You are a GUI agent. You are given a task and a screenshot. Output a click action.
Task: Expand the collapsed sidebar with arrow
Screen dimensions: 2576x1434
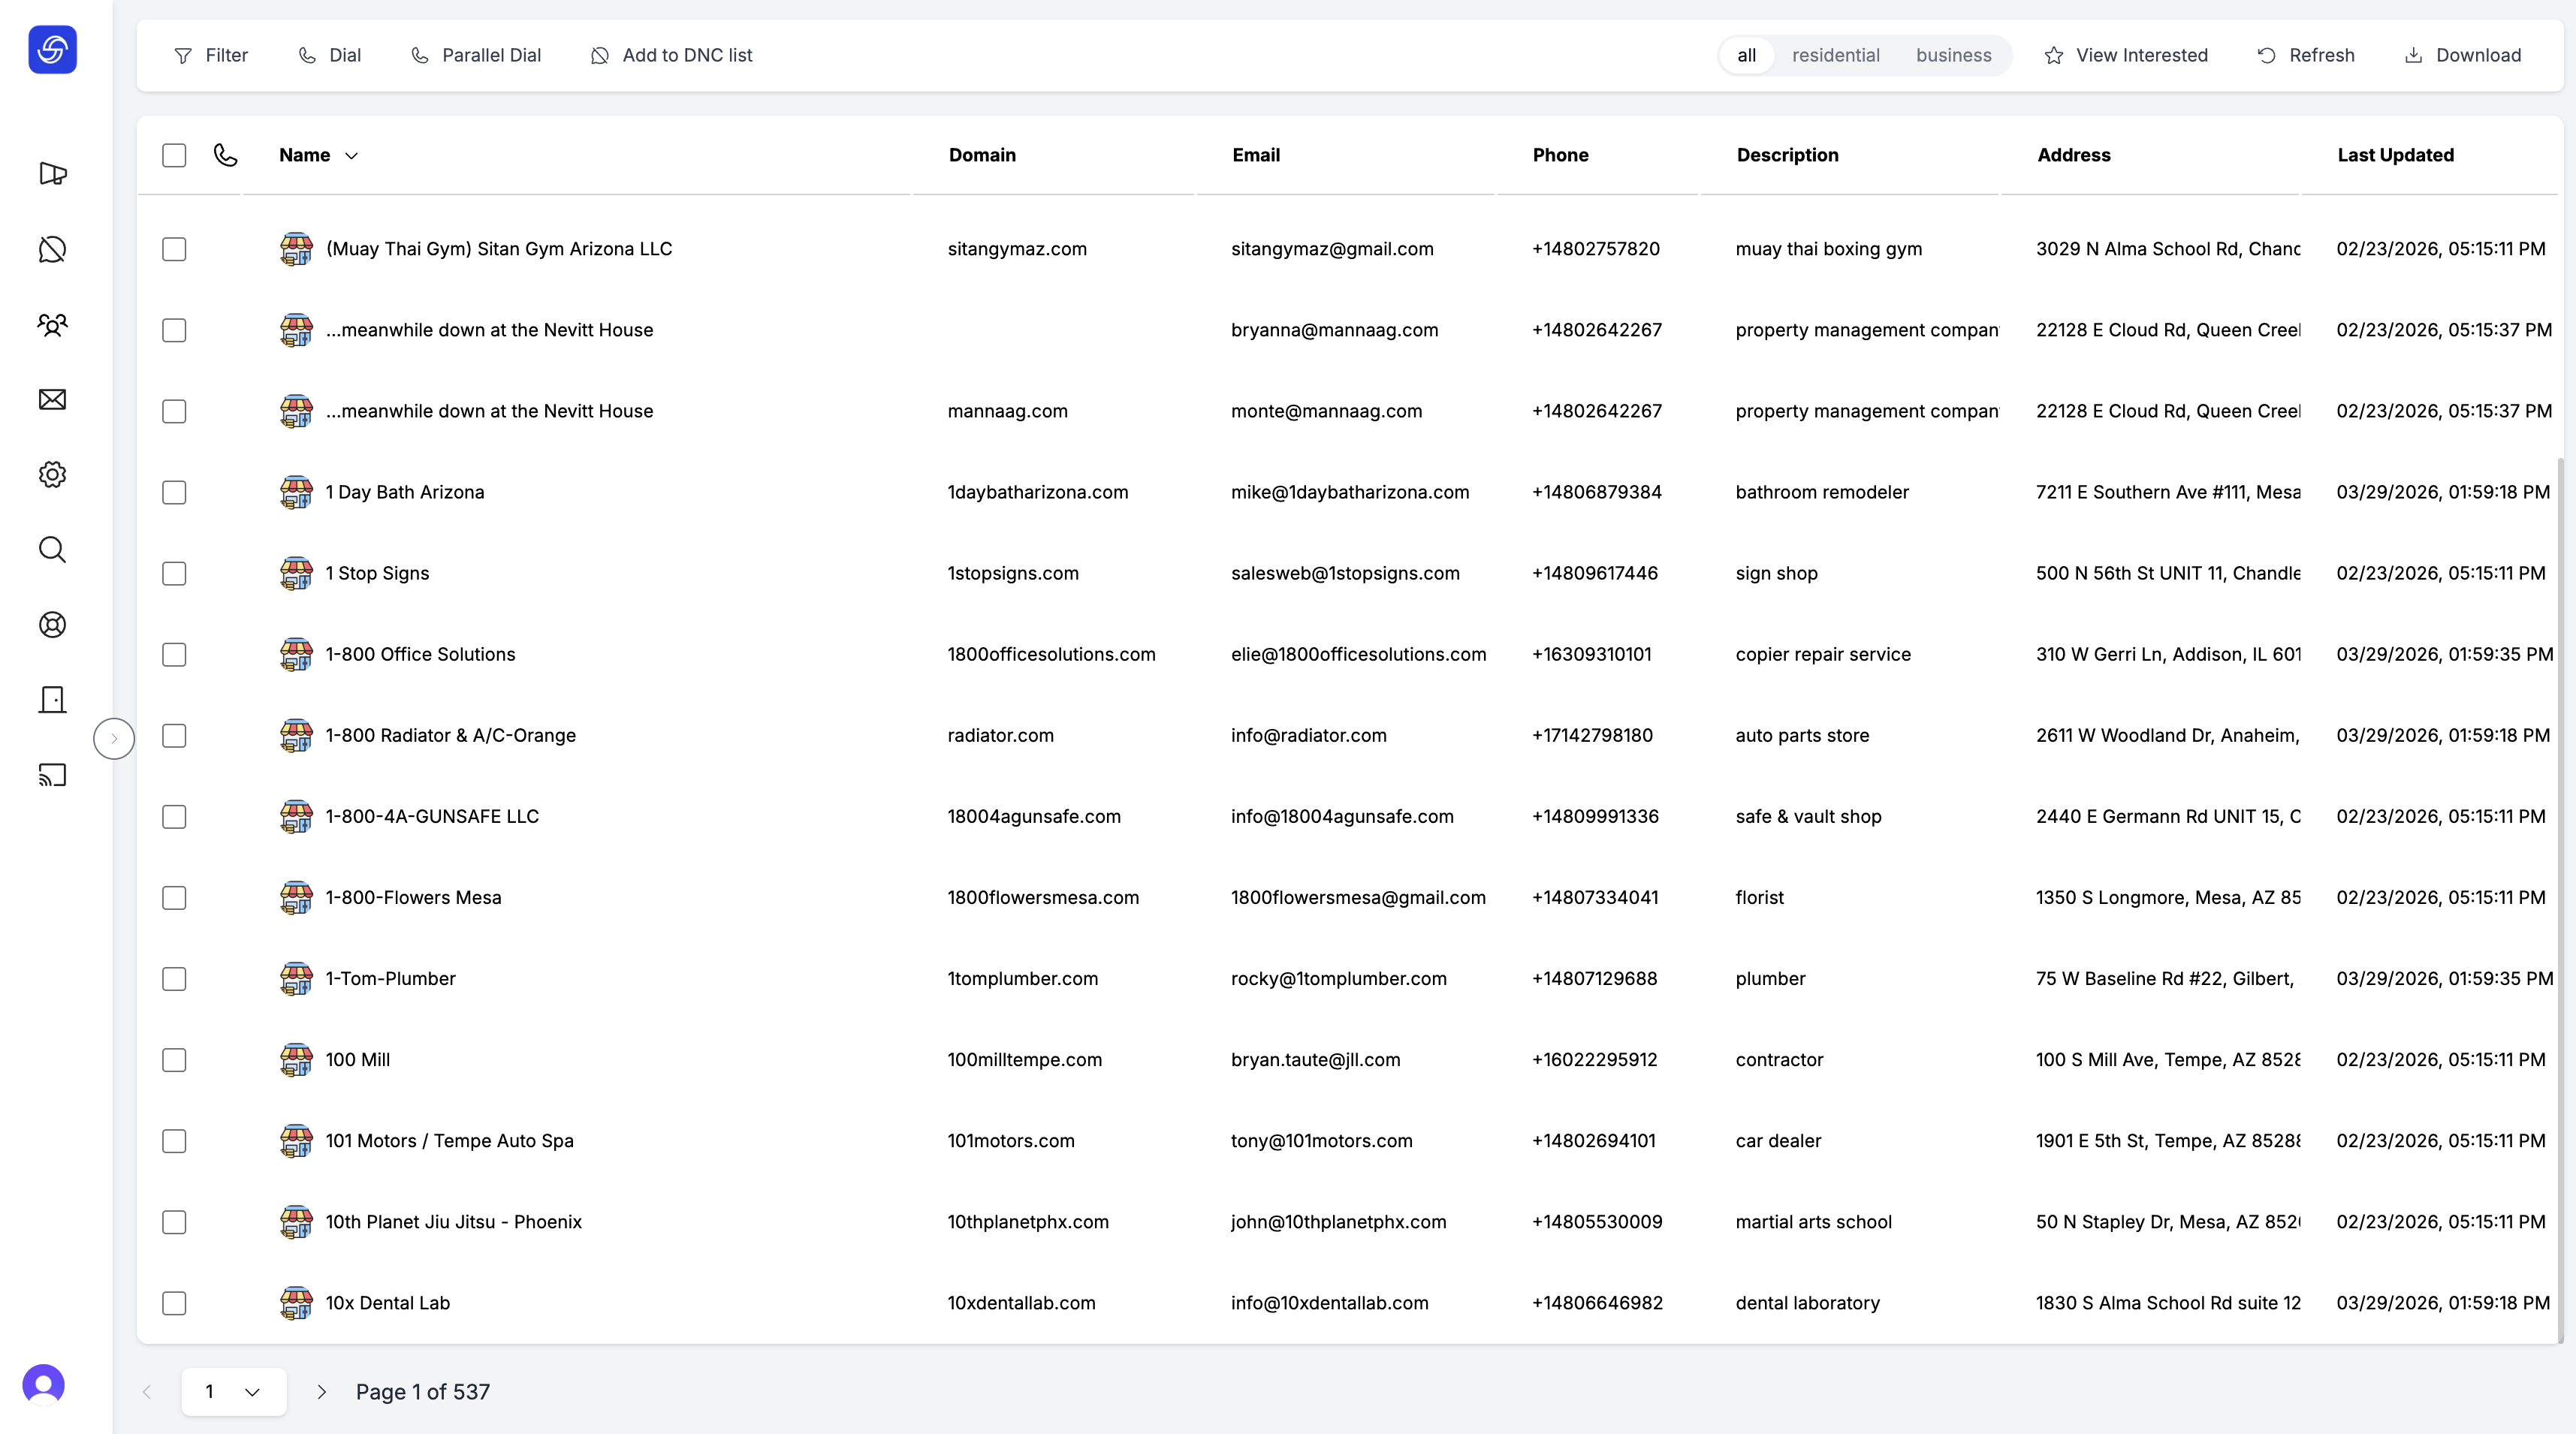pos(114,738)
